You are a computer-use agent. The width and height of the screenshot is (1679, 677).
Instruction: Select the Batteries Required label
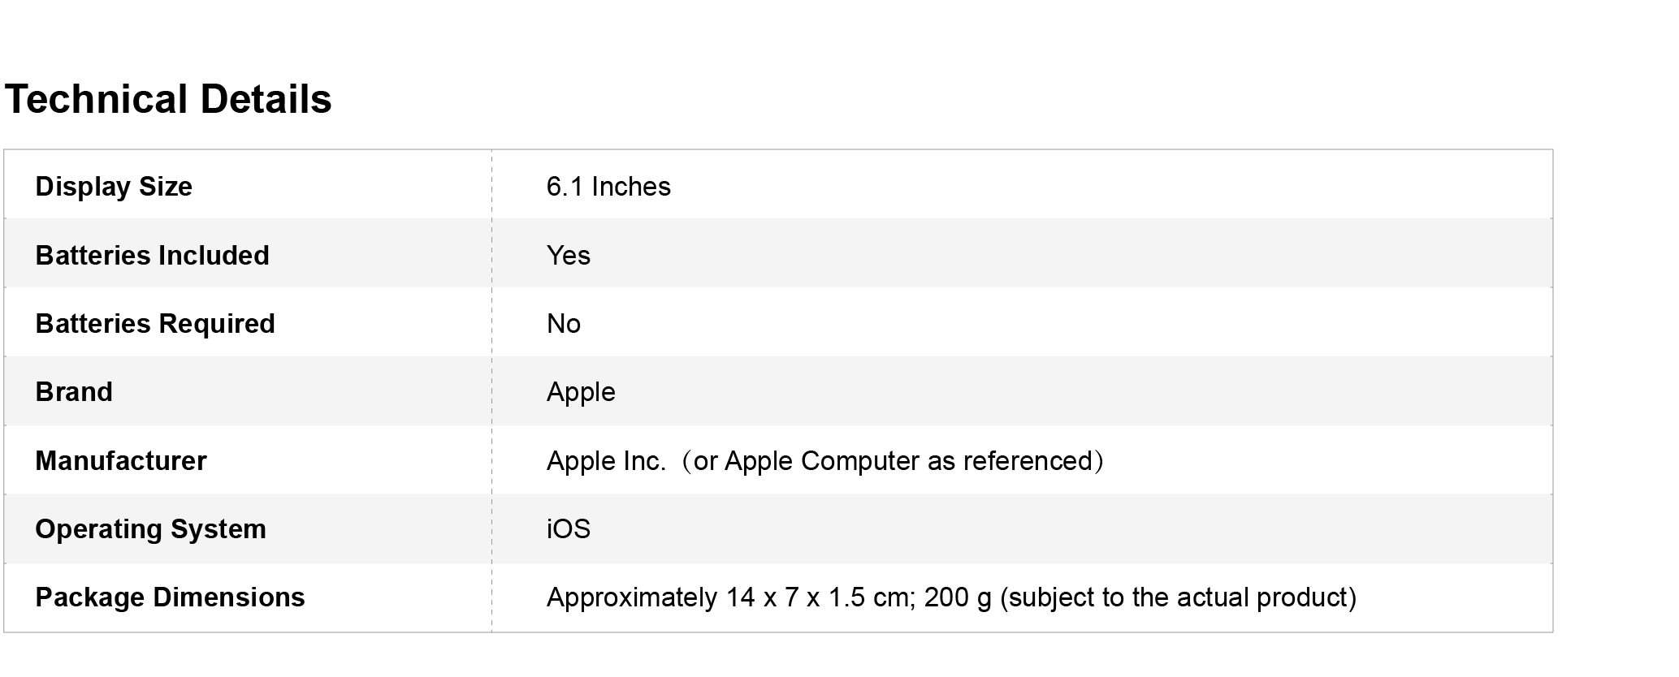pyautogui.click(x=155, y=324)
